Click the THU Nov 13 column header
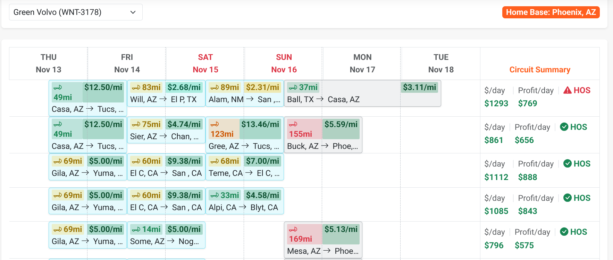The height and width of the screenshot is (260, 613). 49,63
